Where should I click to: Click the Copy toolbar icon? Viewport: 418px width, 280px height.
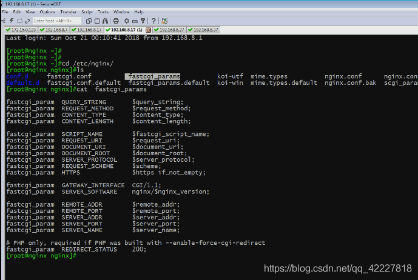(89, 21)
